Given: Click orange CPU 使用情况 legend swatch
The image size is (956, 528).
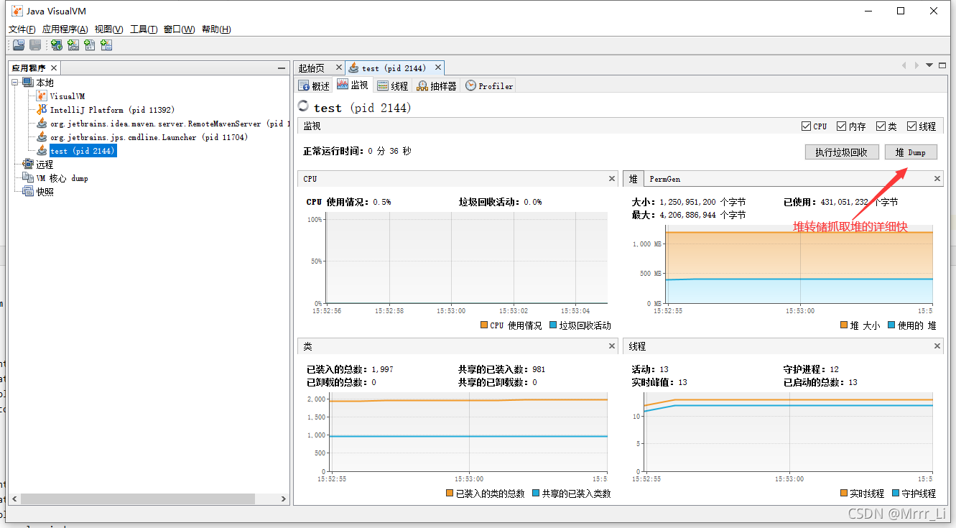Looking at the screenshot, I should click(x=483, y=325).
